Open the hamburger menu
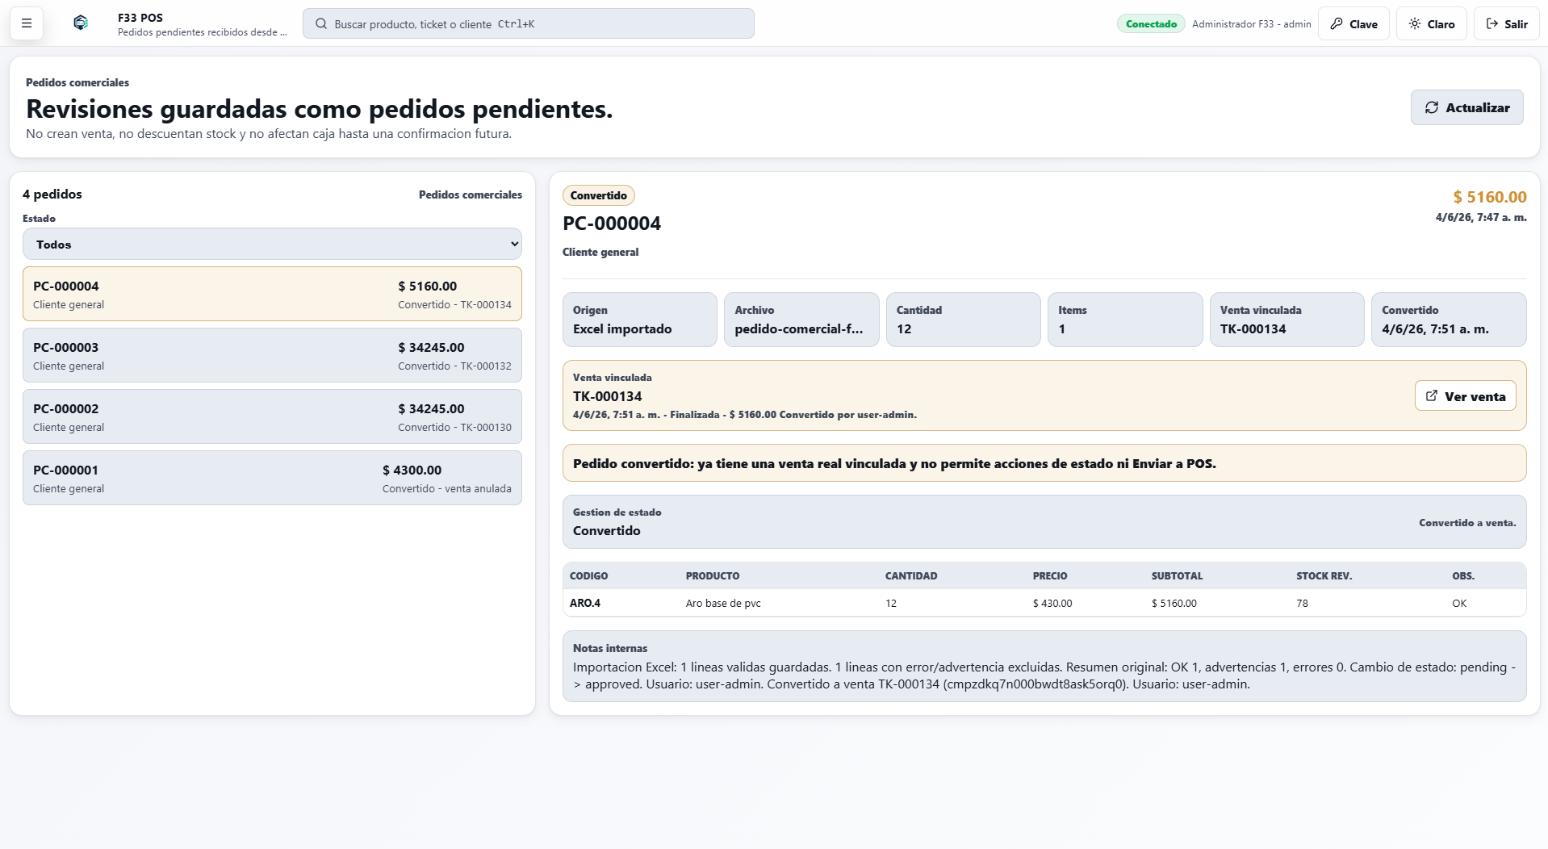The height and width of the screenshot is (849, 1548). pyautogui.click(x=27, y=23)
